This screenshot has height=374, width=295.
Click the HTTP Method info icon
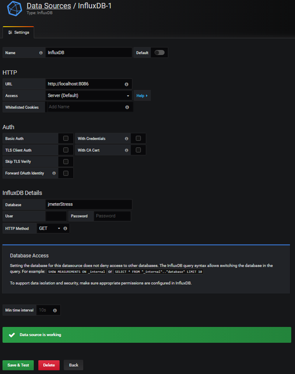[x=65, y=228]
